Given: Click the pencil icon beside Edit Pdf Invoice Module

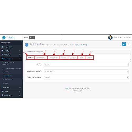Looking at the screenshot, I should coord(27,52).
